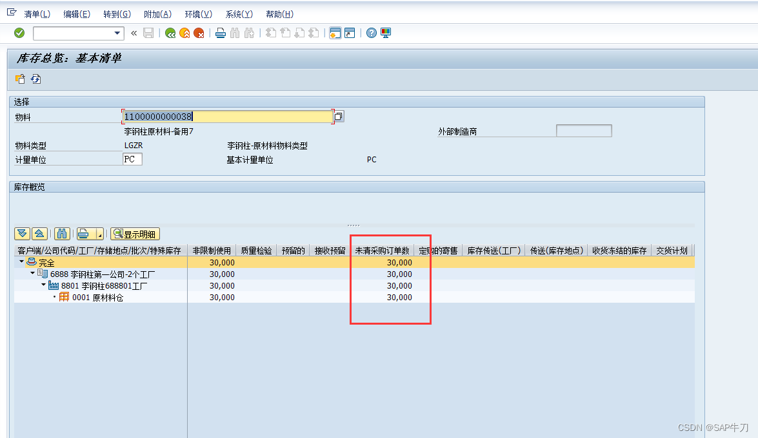Screen dimensions: 758x438
Task: Click the Collapse All nodes button
Action: pos(39,234)
